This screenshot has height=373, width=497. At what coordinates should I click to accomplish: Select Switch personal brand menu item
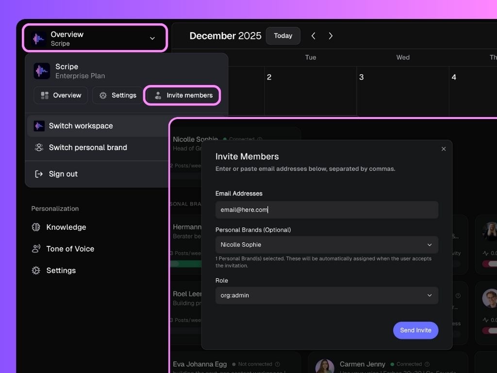click(98, 148)
